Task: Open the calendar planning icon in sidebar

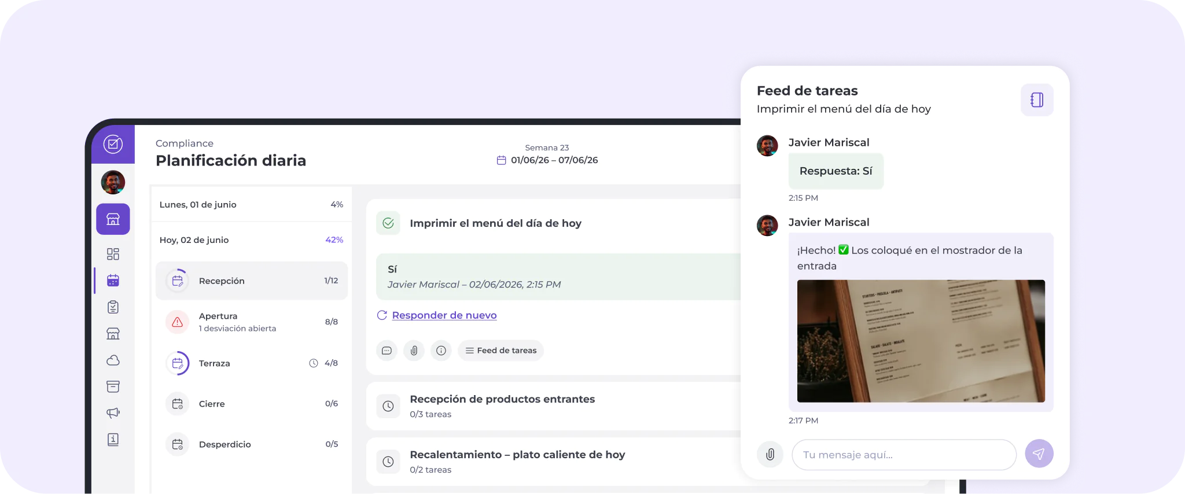Action: (113, 281)
